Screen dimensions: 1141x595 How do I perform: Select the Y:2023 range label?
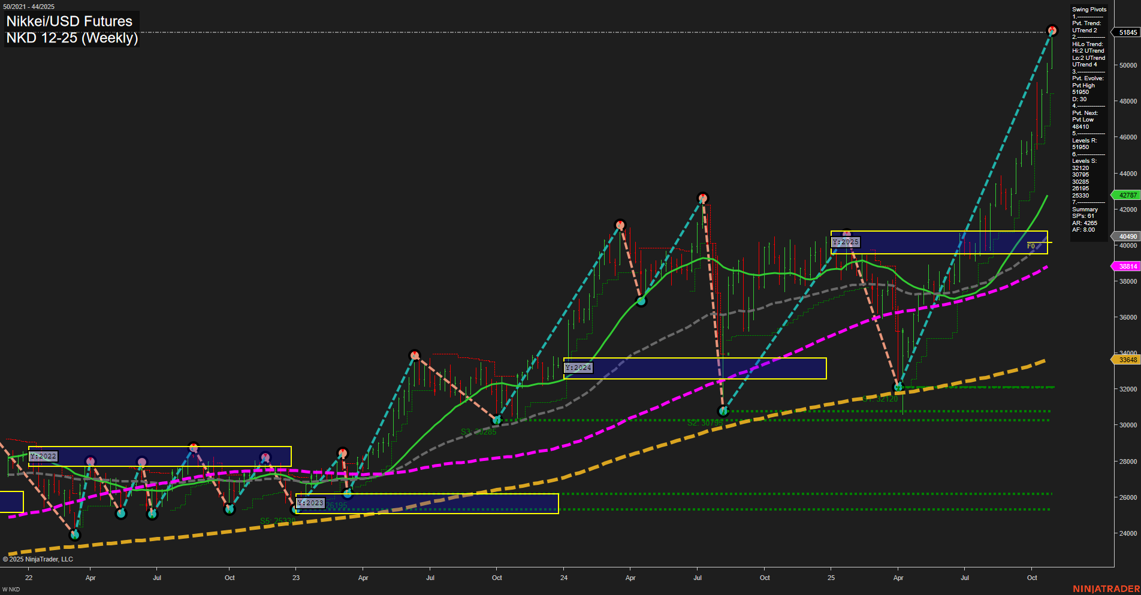pos(310,503)
